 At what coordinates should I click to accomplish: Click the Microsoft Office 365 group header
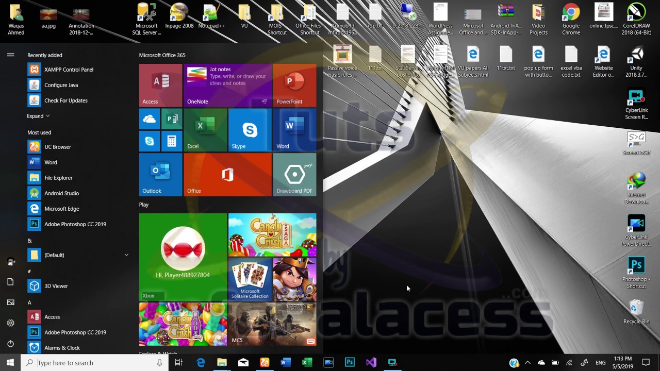pos(162,55)
